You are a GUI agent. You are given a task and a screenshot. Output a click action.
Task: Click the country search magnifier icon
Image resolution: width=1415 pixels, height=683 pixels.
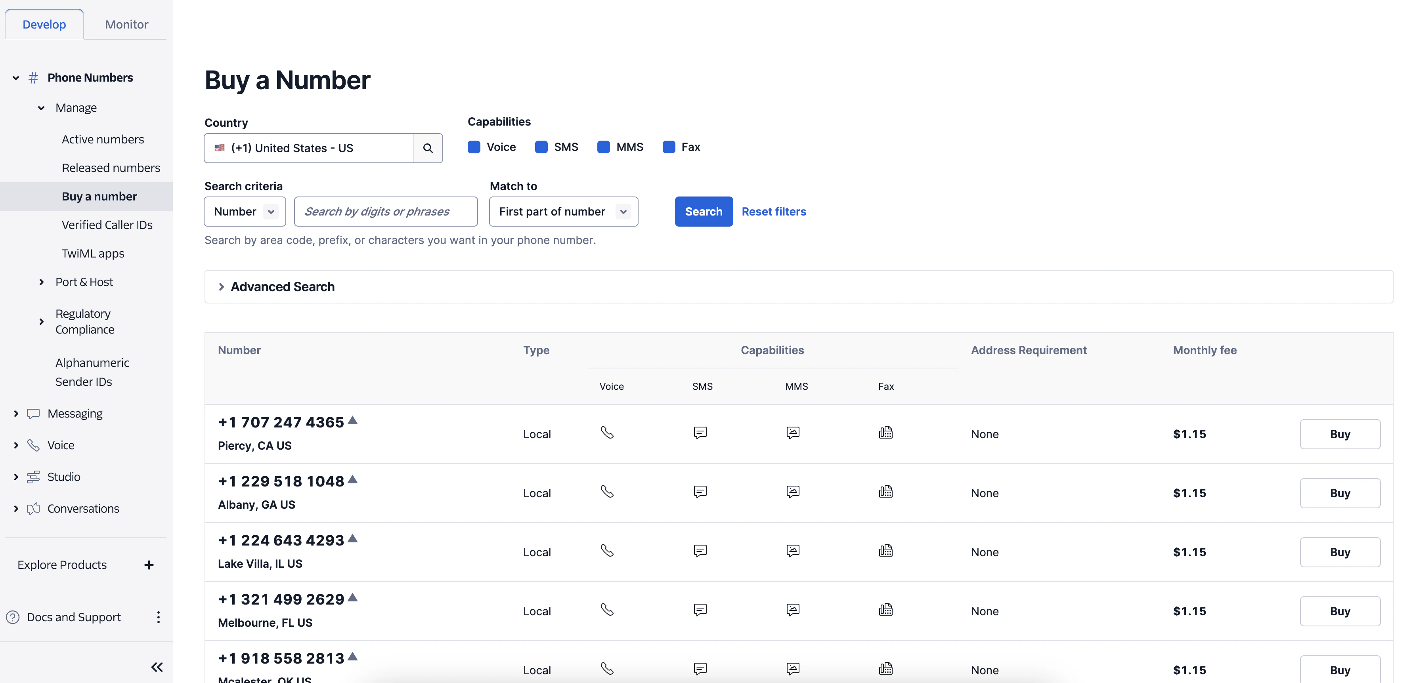(x=427, y=148)
